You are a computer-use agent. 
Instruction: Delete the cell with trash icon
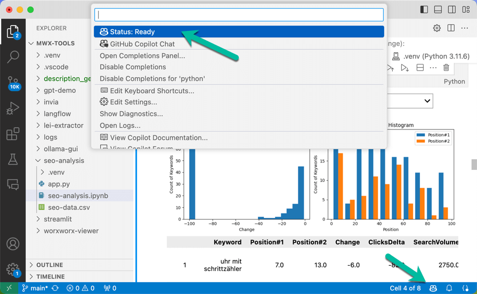[446, 68]
